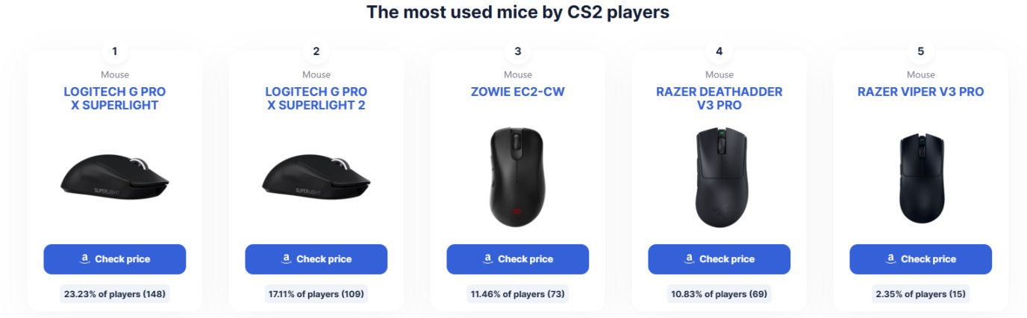Check price for Zowie EC2-CW
Screen dimensions: 1027x318
(517, 259)
